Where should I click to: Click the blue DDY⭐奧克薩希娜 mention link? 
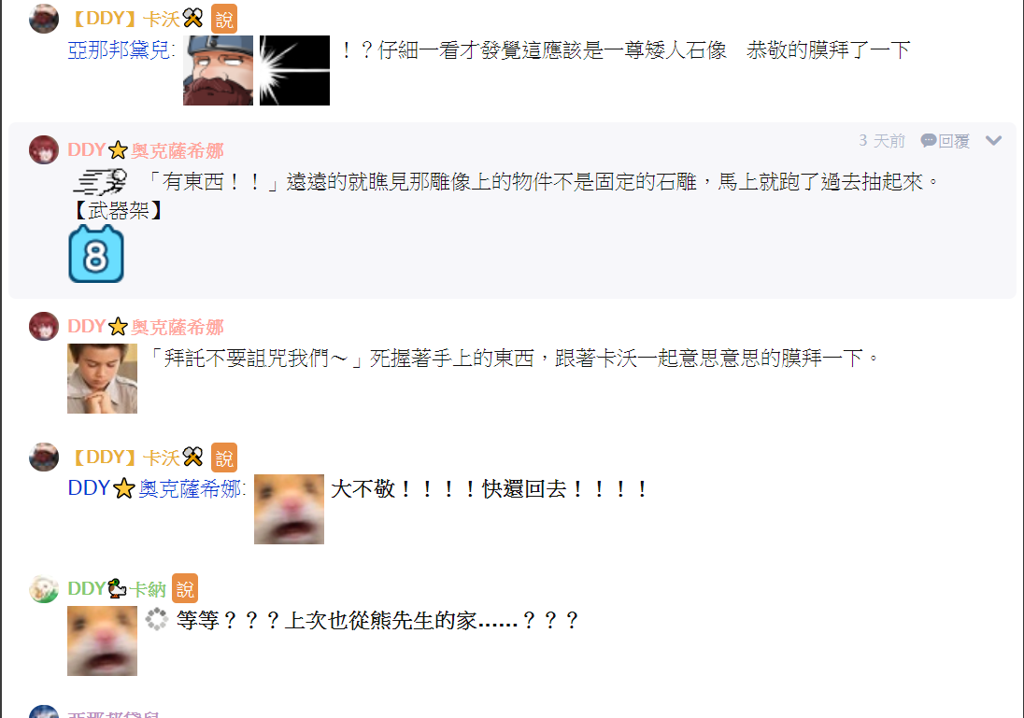pyautogui.click(x=157, y=488)
